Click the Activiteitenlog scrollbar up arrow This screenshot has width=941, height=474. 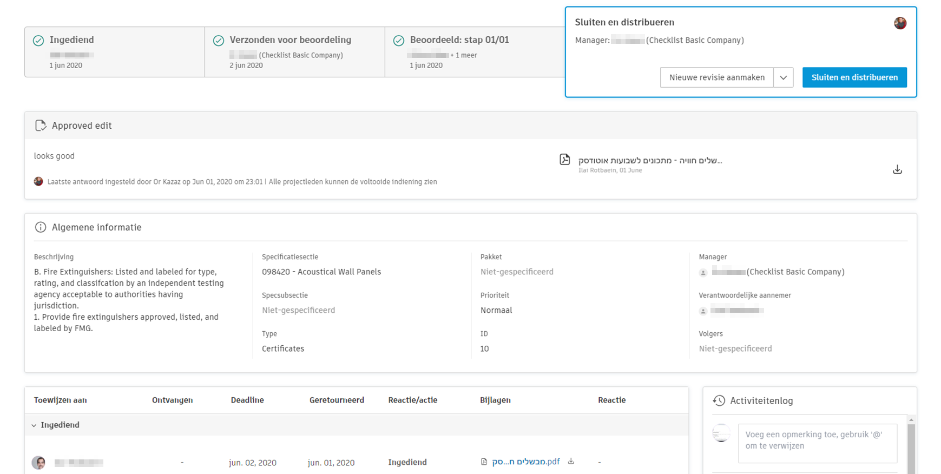pos(911,420)
